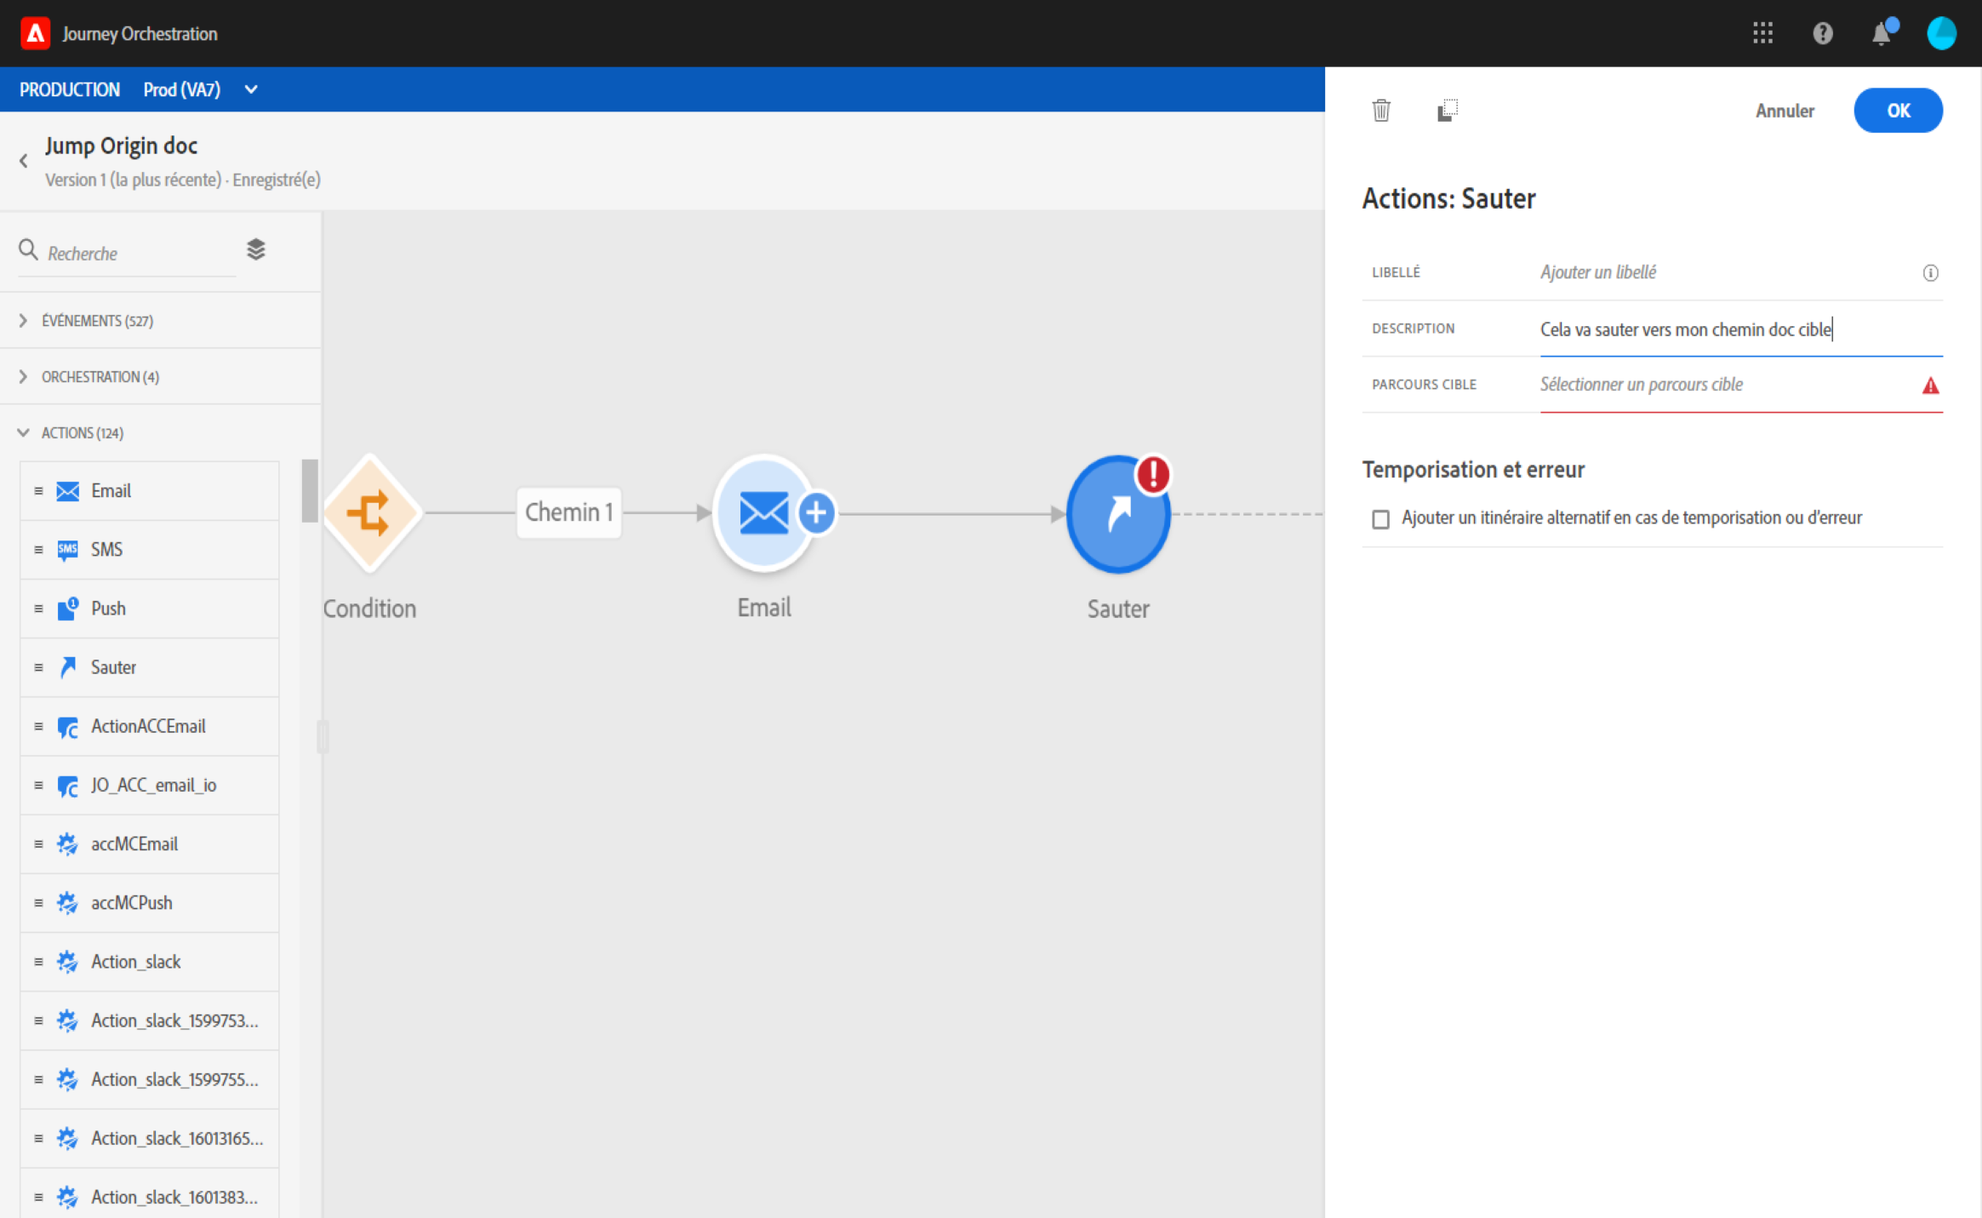Click the plus icon beside the Email node
The image size is (1982, 1218).
[816, 513]
